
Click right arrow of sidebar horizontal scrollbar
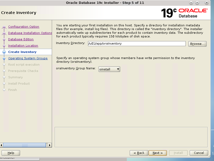[x=50, y=145]
